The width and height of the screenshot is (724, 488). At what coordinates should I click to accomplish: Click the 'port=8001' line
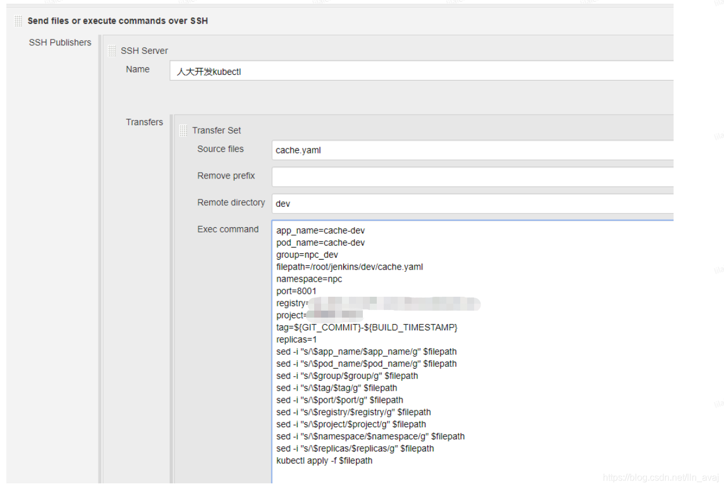tap(296, 291)
